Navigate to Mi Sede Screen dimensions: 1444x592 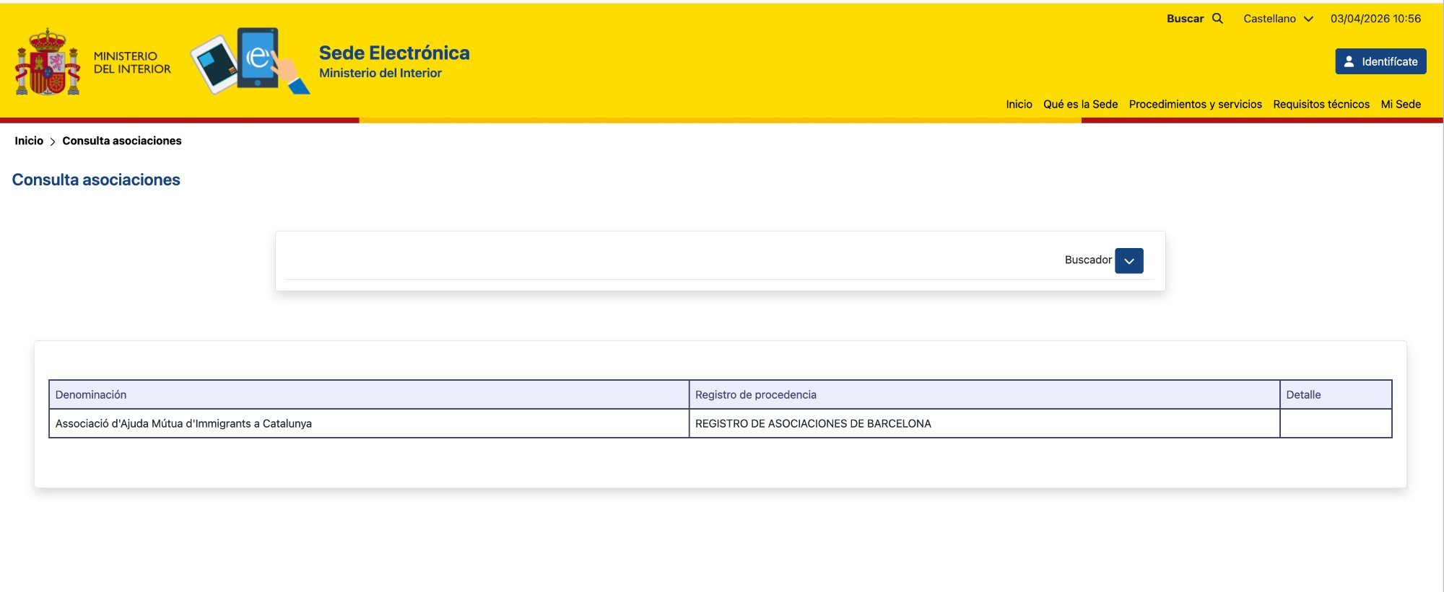1400,104
